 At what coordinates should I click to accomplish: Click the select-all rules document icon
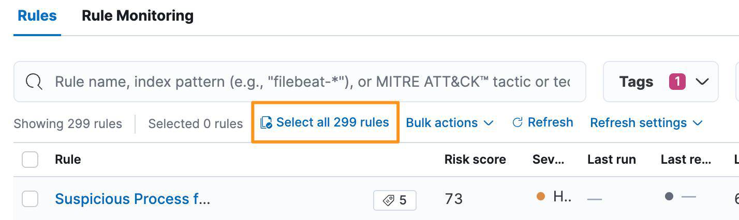point(266,123)
